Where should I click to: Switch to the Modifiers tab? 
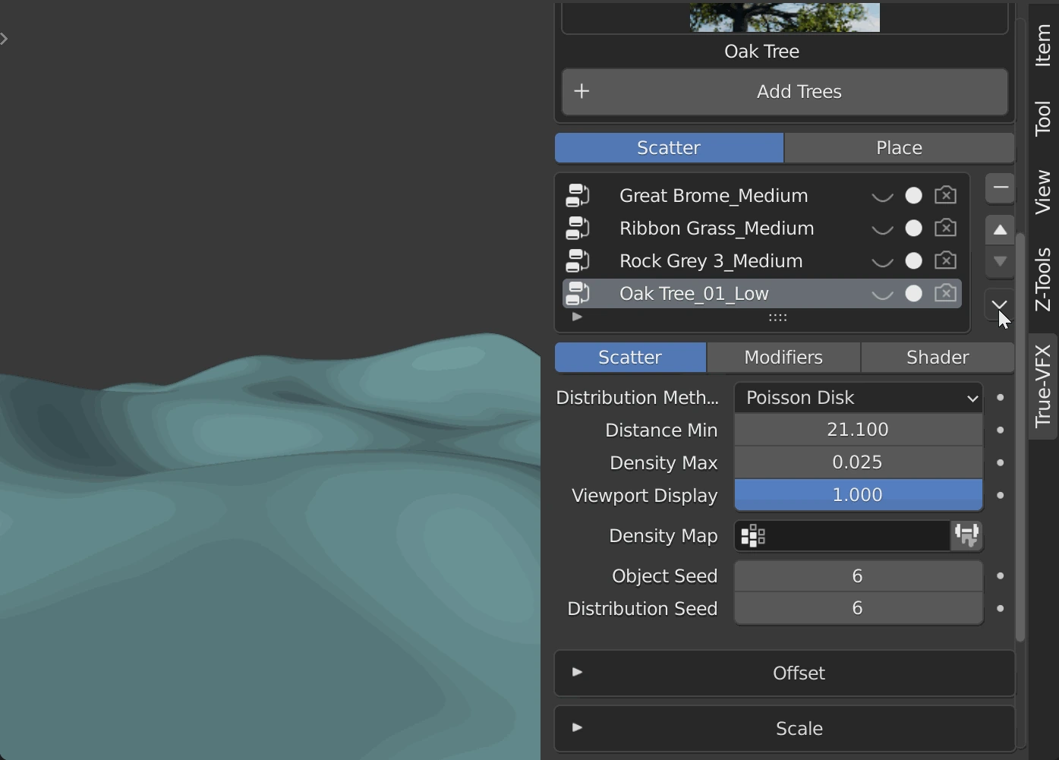click(783, 358)
